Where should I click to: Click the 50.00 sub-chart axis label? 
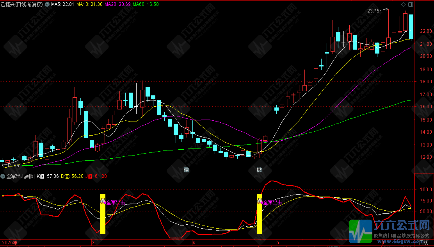(x=426, y=211)
